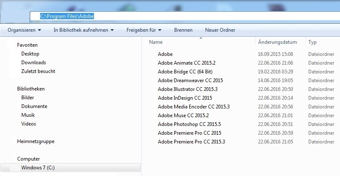Click the date 22.06.2016 20:56
Viewport: 340px width, 176px height.
click(x=275, y=107)
